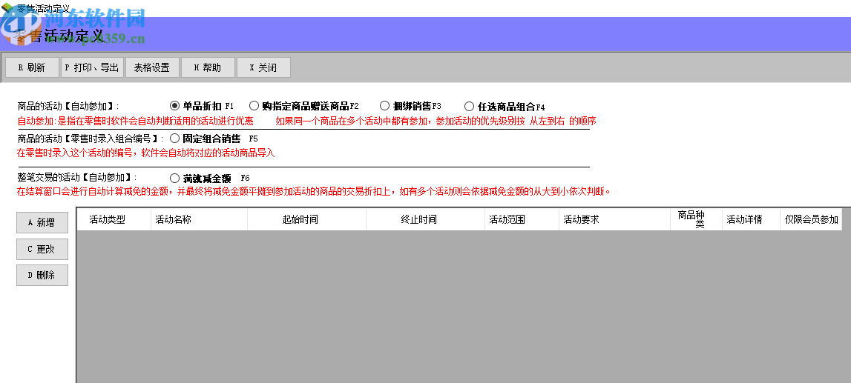The height and width of the screenshot is (383, 851).
Task: Click the D 删除 delete button
Action: click(x=42, y=275)
